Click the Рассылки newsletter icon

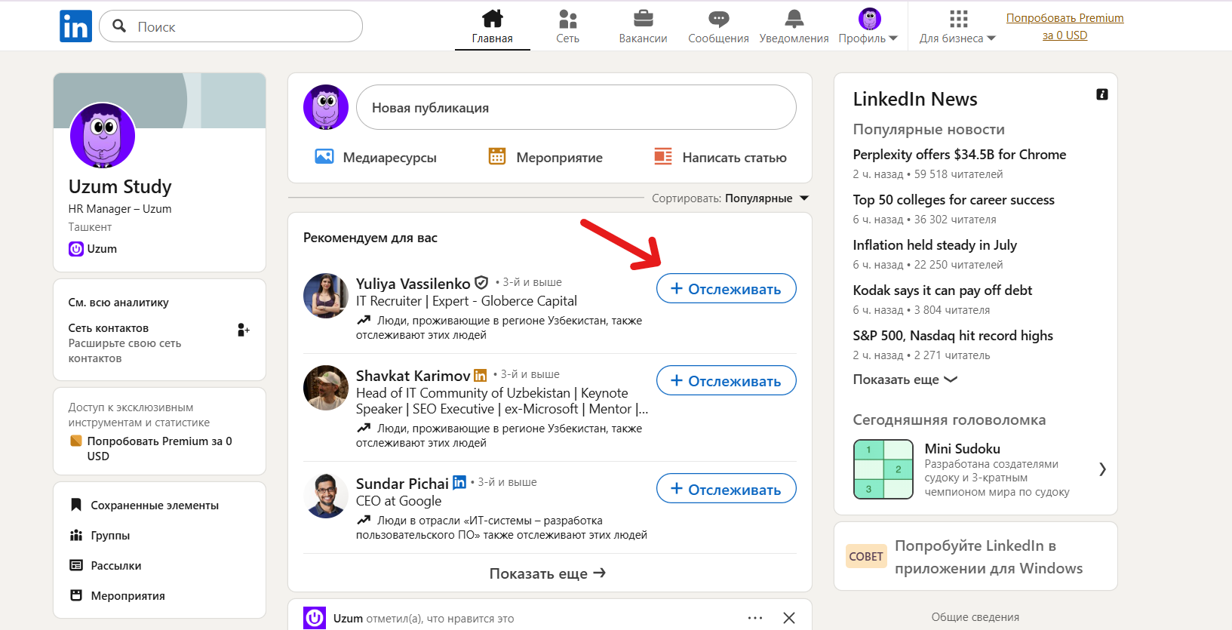[76, 565]
